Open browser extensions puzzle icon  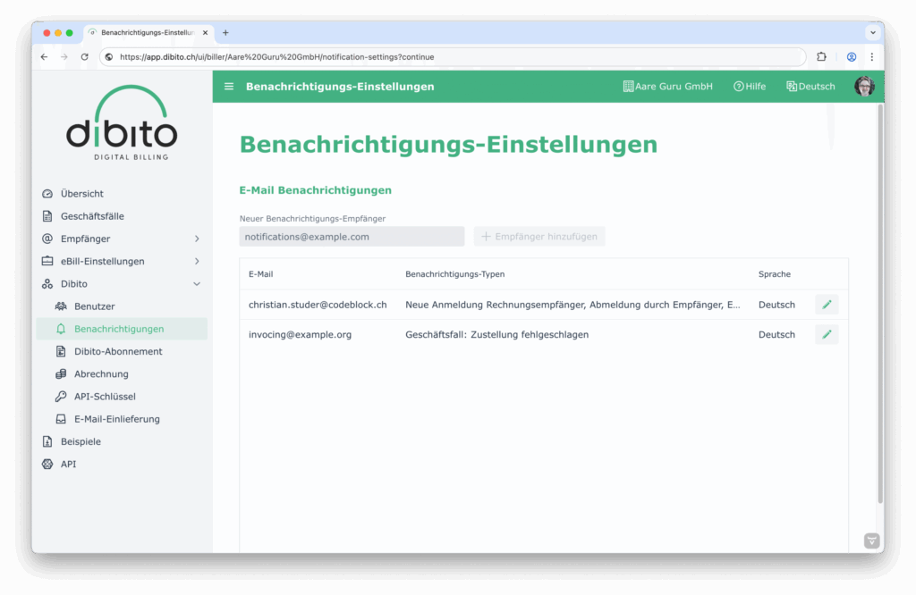[x=821, y=56]
